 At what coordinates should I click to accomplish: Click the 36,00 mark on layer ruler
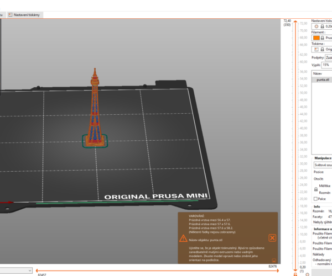pyautogui.click(x=303, y=142)
